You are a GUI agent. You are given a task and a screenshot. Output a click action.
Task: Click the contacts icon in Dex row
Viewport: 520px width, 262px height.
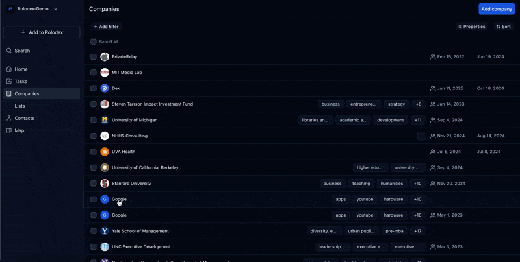click(433, 88)
